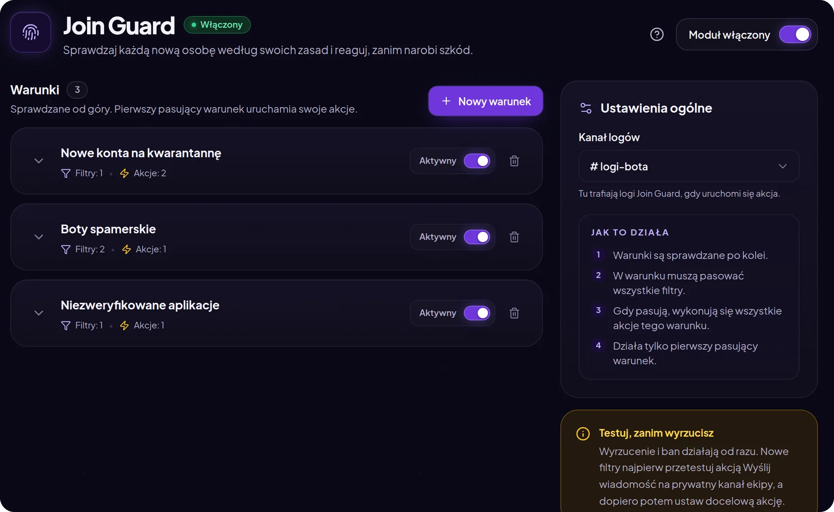Click the 'Testuj, zanim wyrzucisz' heading
This screenshot has width=834, height=512.
(x=656, y=433)
